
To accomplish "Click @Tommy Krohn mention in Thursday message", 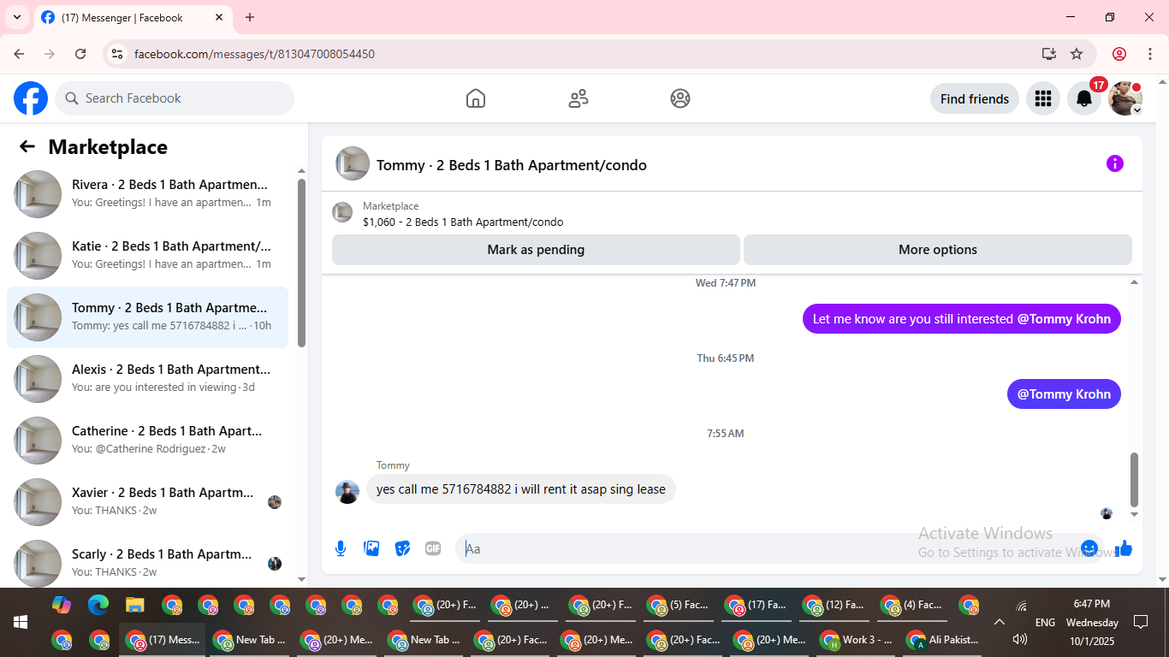I will click(1064, 394).
